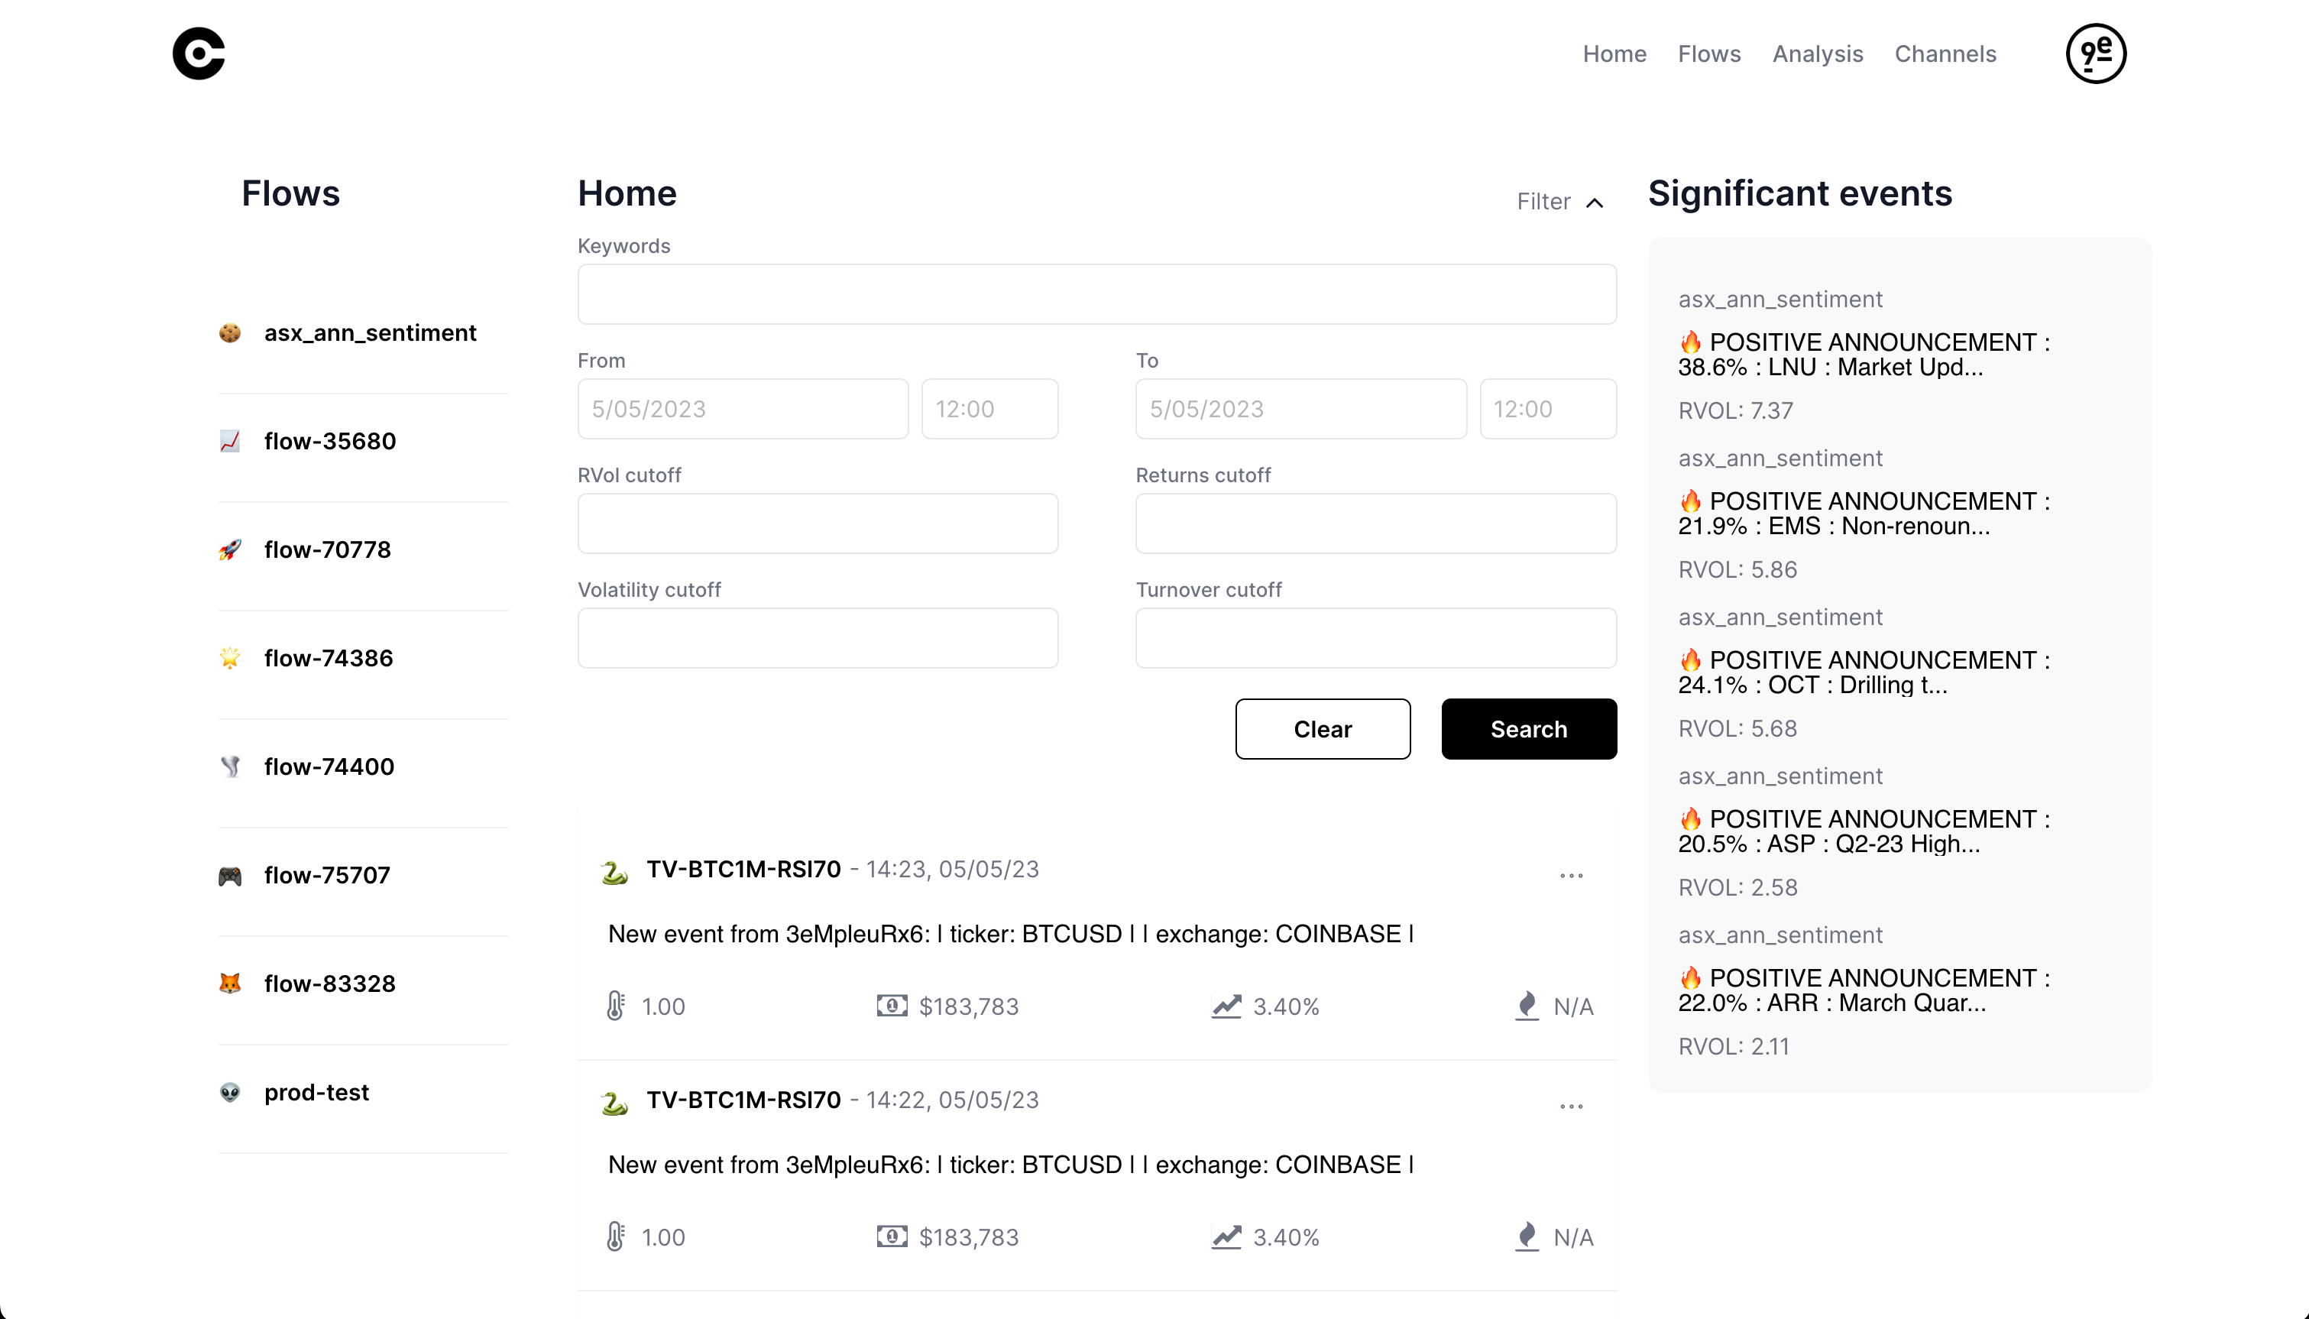Image resolution: width=2309 pixels, height=1319 pixels.
Task: Select the RVol cutoff input field
Action: point(817,522)
